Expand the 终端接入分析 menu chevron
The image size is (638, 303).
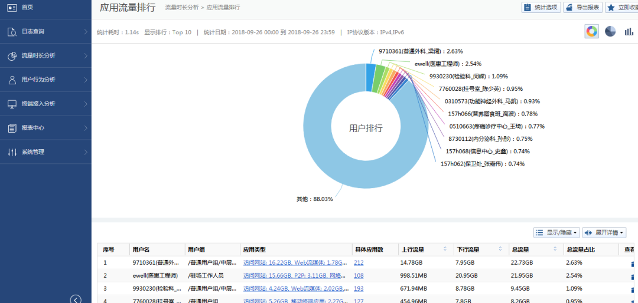click(x=86, y=104)
